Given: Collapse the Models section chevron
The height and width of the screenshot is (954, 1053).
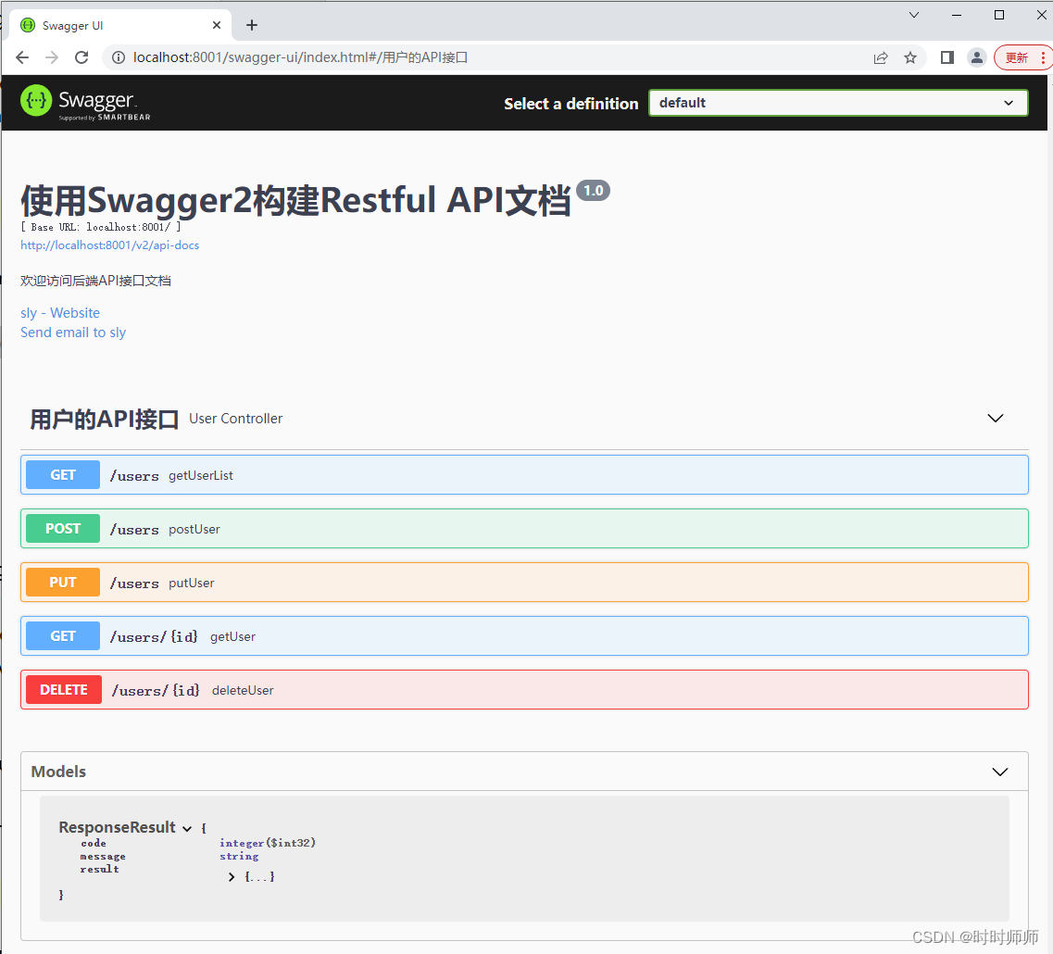Looking at the screenshot, I should pyautogui.click(x=1000, y=772).
